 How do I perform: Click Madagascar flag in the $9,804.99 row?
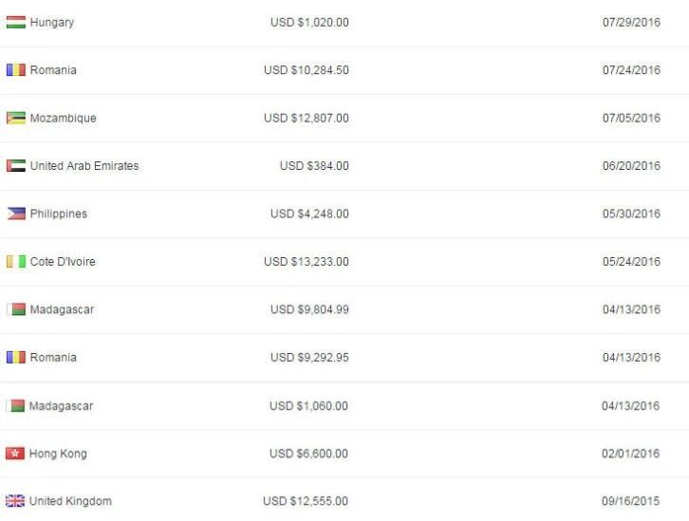16,309
